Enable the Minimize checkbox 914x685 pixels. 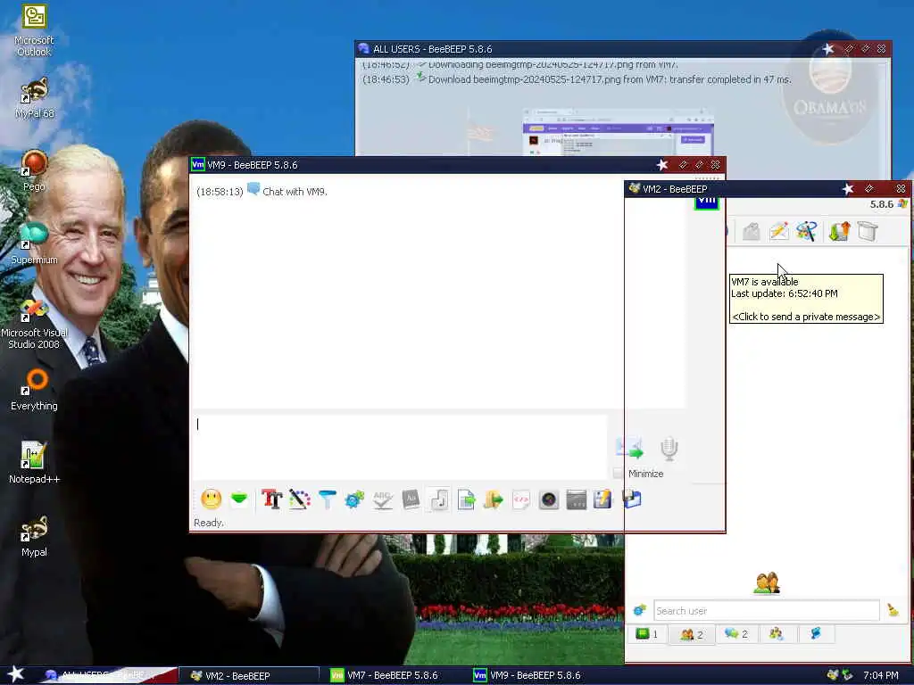(619, 474)
